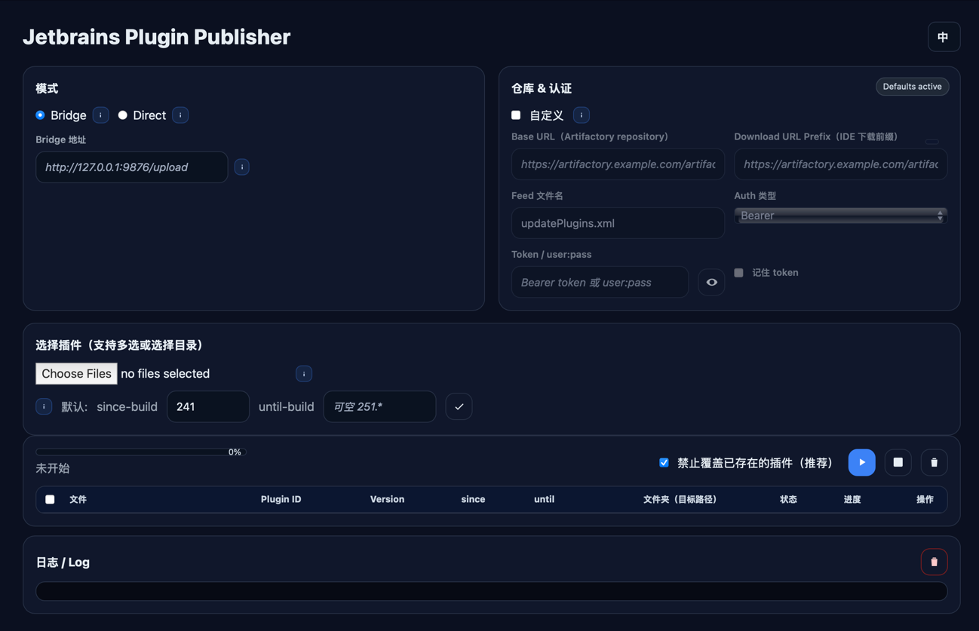
Task: Click the Plugin ID column header
Action: click(281, 499)
